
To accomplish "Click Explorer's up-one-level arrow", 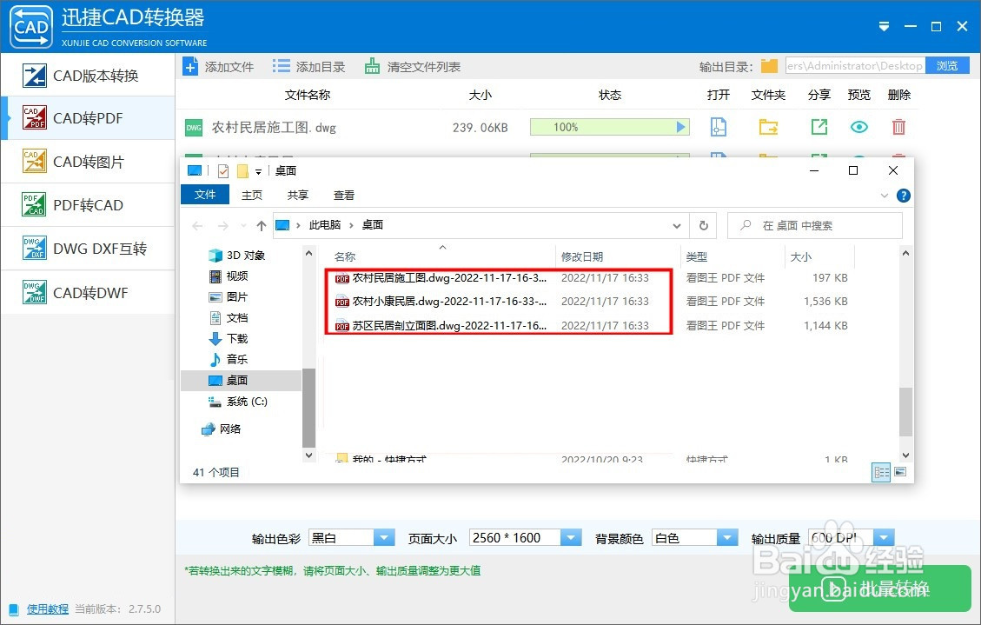I will coord(262,225).
